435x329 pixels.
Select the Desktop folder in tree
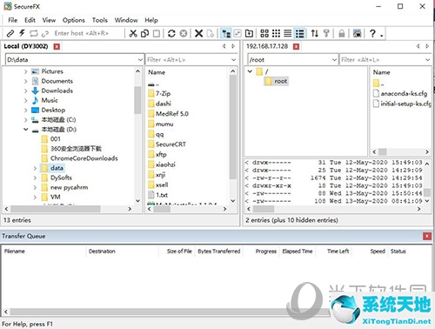tap(53, 110)
